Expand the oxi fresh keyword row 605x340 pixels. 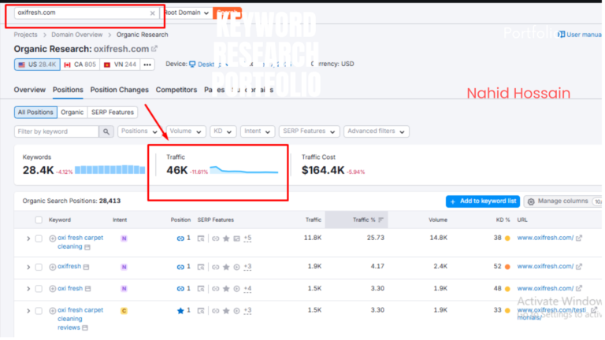28,289
